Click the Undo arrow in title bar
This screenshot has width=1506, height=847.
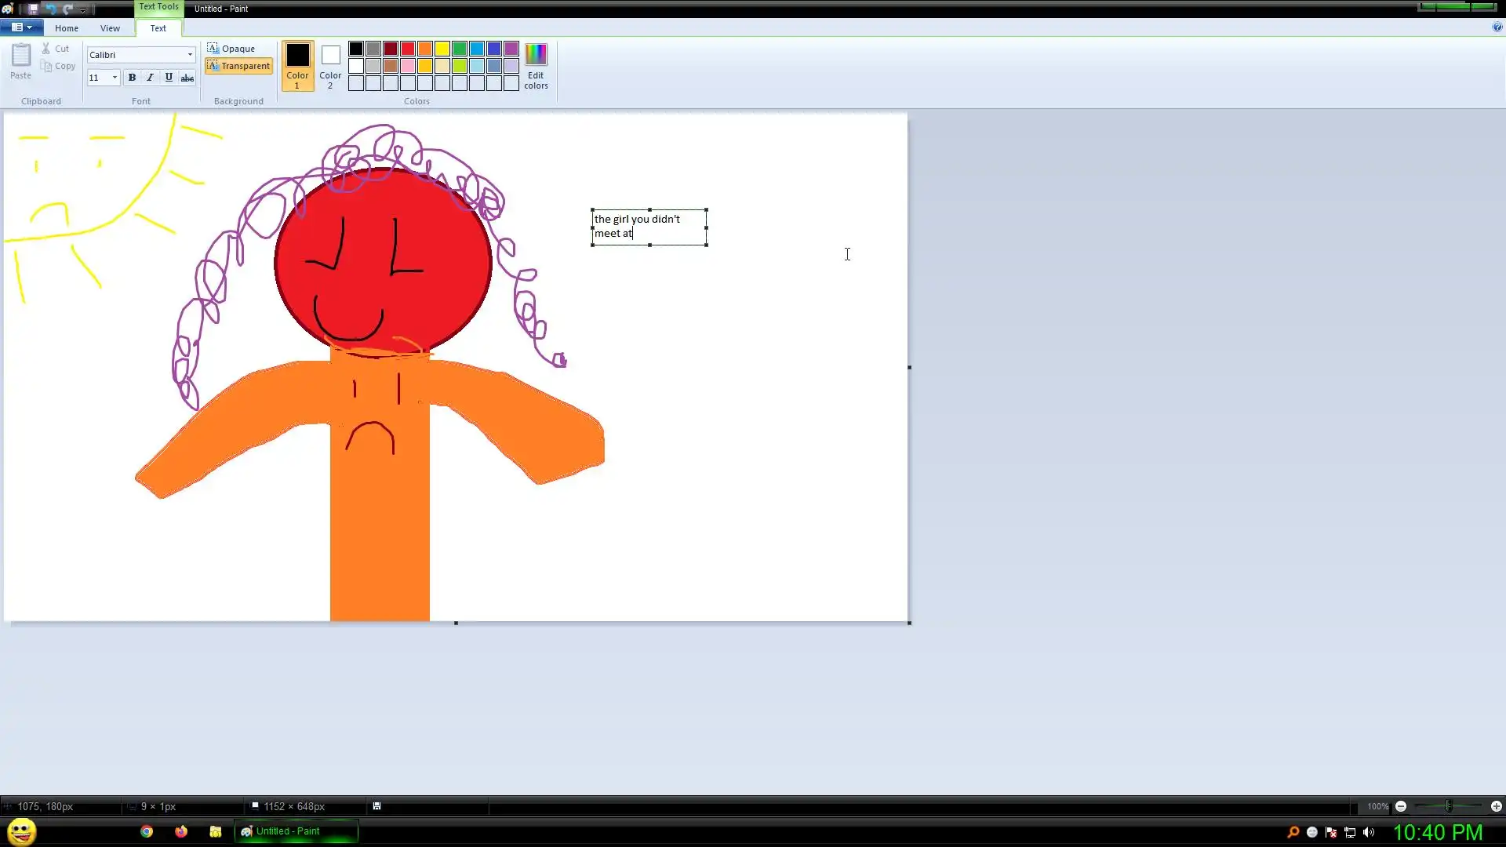pyautogui.click(x=50, y=9)
